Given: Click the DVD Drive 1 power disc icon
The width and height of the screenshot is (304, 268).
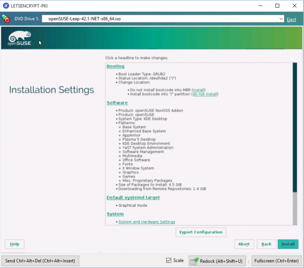Looking at the screenshot, I should (6, 19).
